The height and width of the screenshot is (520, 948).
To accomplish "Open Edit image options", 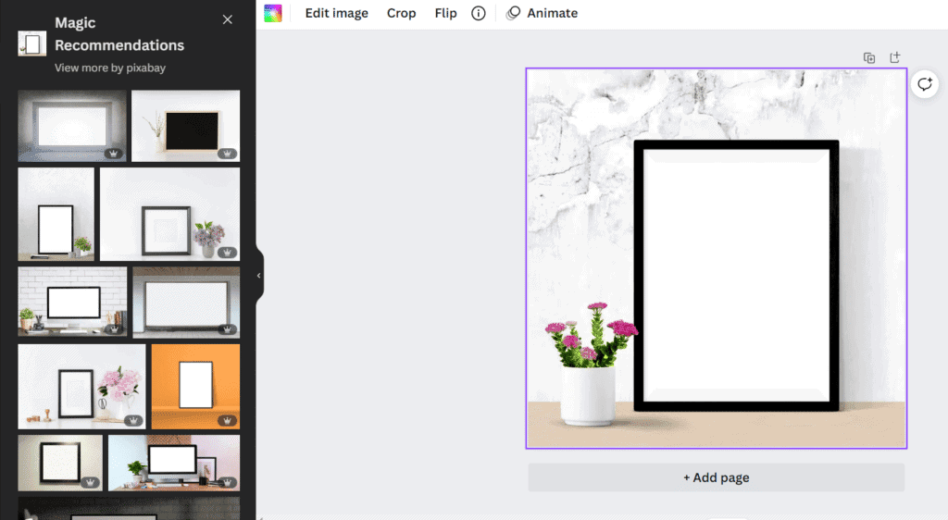I will click(x=336, y=13).
